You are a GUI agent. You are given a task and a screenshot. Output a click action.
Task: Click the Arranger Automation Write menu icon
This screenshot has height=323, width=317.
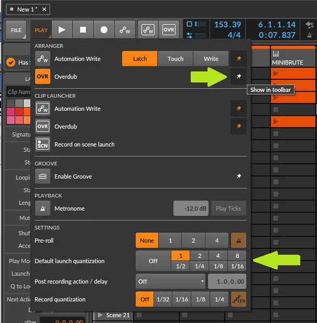click(42, 59)
